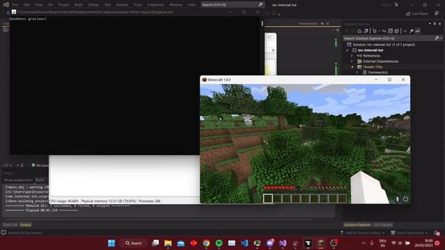Open the Solution Explorer search options dropdown
The width and height of the screenshot is (445, 250).
(x=442, y=38)
